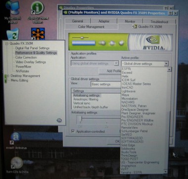Viewport: 188px width, 179px height.
Task: Open the Recycle Bin desktop icon
Action: click(13, 34)
